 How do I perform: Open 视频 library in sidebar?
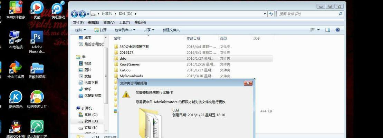(x=85, y=63)
